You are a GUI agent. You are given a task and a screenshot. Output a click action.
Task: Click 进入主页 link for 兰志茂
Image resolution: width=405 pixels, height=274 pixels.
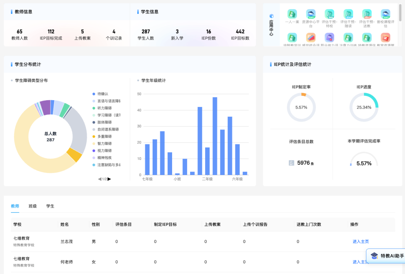[361, 241]
